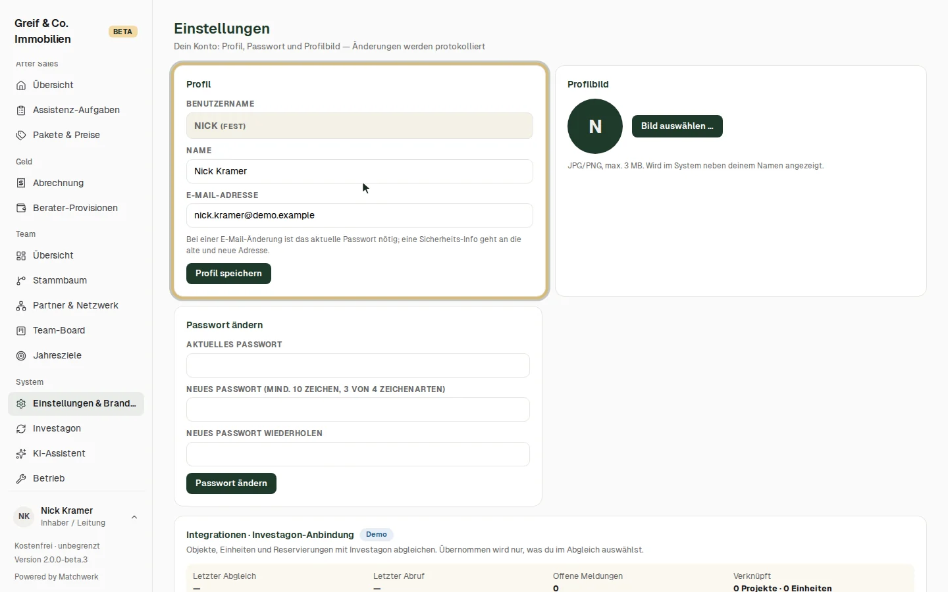The height and width of the screenshot is (592, 948).
Task: Open the After Sales Übersicht house icon
Action: pyautogui.click(x=21, y=86)
